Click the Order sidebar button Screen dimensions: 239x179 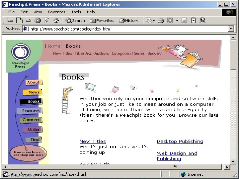click(x=33, y=129)
